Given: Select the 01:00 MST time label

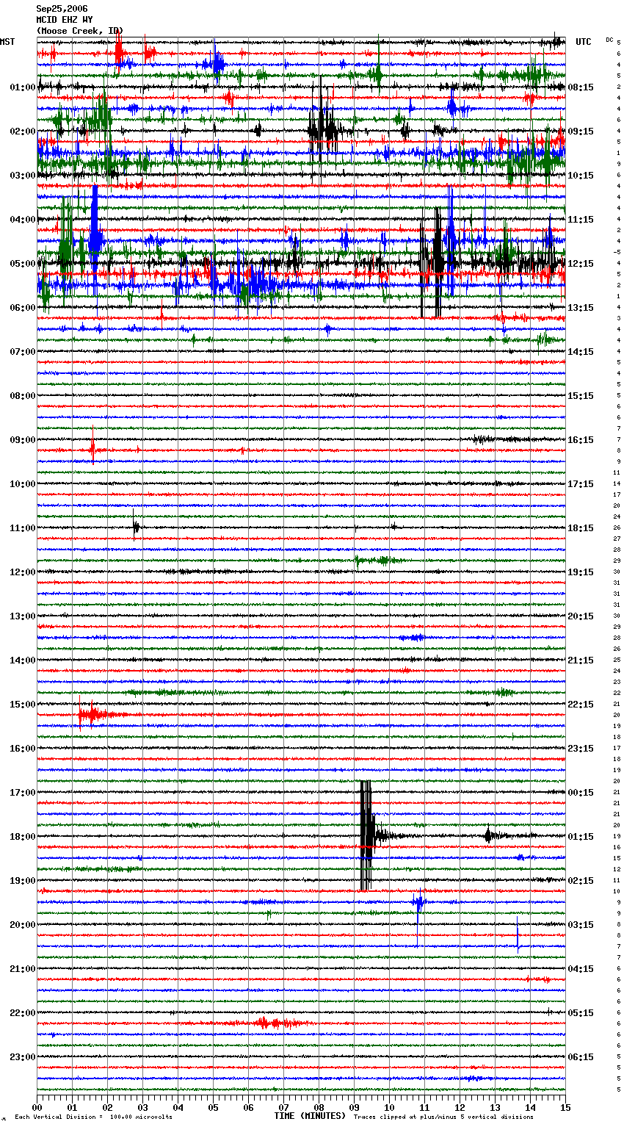Looking at the screenshot, I should coord(22,87).
